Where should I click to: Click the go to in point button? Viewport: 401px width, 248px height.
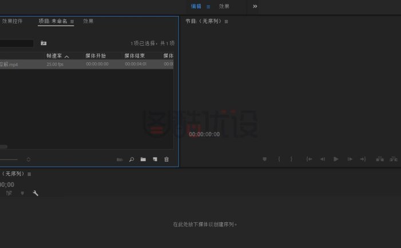point(309,159)
